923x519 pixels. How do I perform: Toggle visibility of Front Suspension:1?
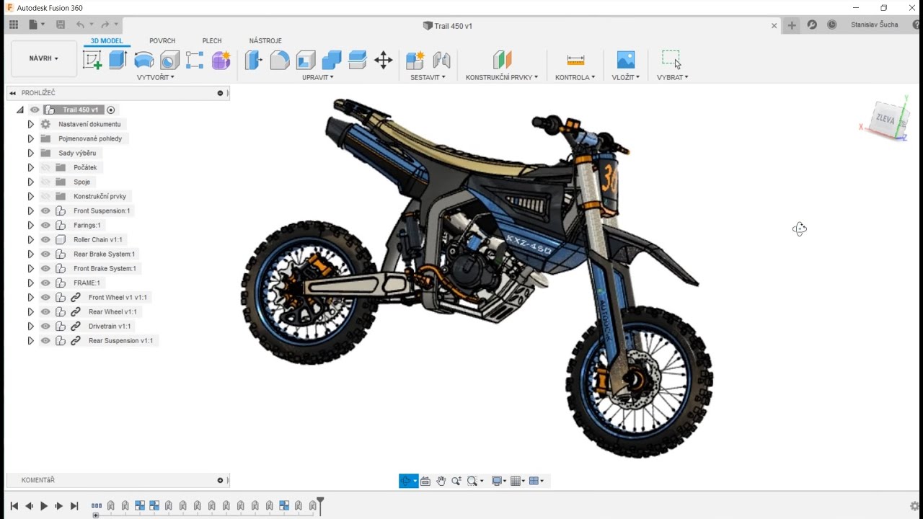point(45,211)
